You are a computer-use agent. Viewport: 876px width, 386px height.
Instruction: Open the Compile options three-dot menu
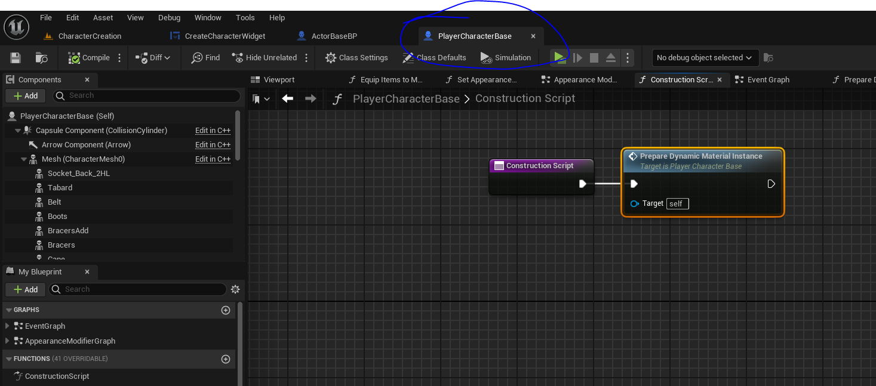(119, 58)
